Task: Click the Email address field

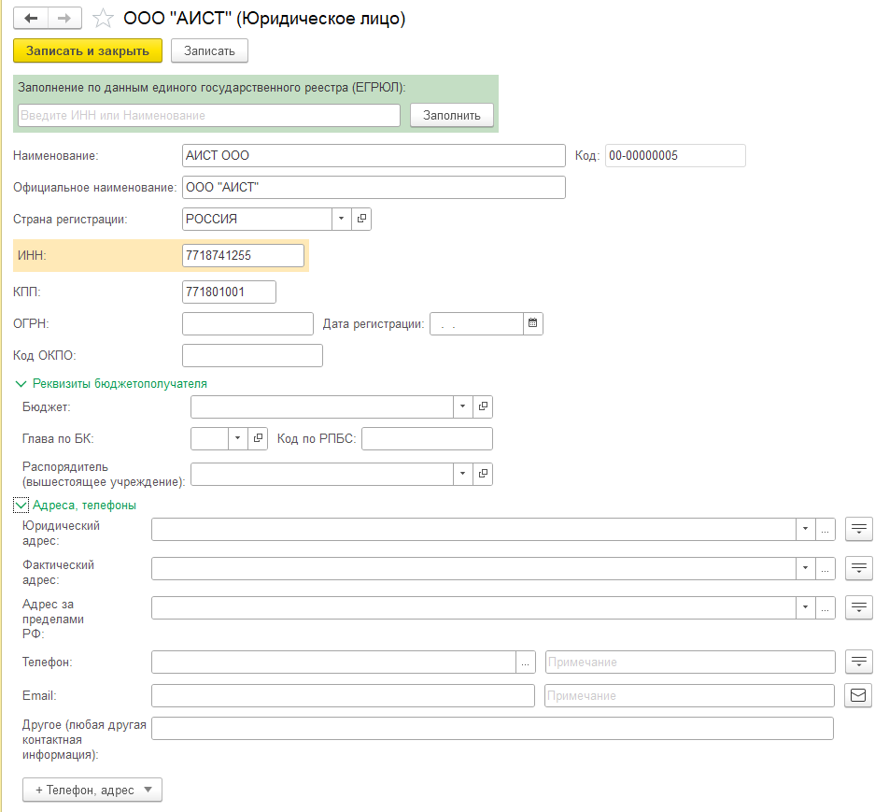Action: point(343,696)
